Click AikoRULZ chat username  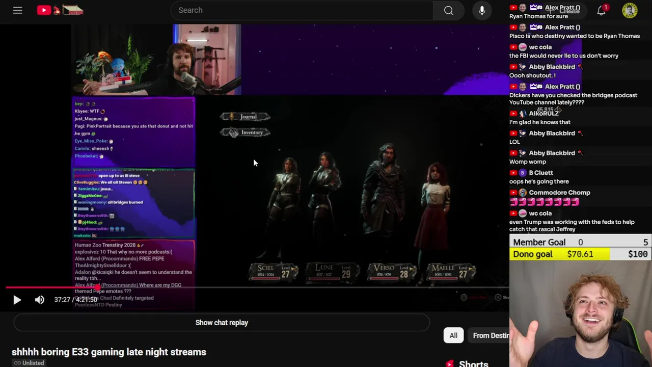pos(544,114)
